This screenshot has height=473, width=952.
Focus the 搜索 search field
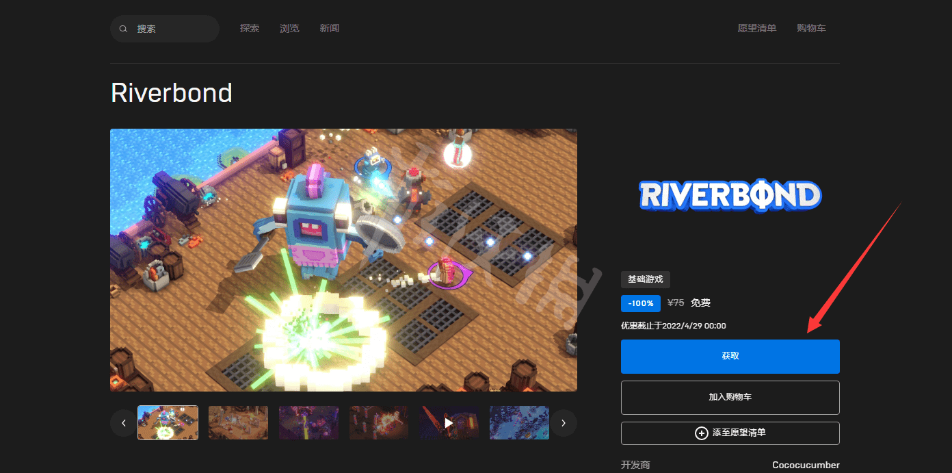(165, 29)
